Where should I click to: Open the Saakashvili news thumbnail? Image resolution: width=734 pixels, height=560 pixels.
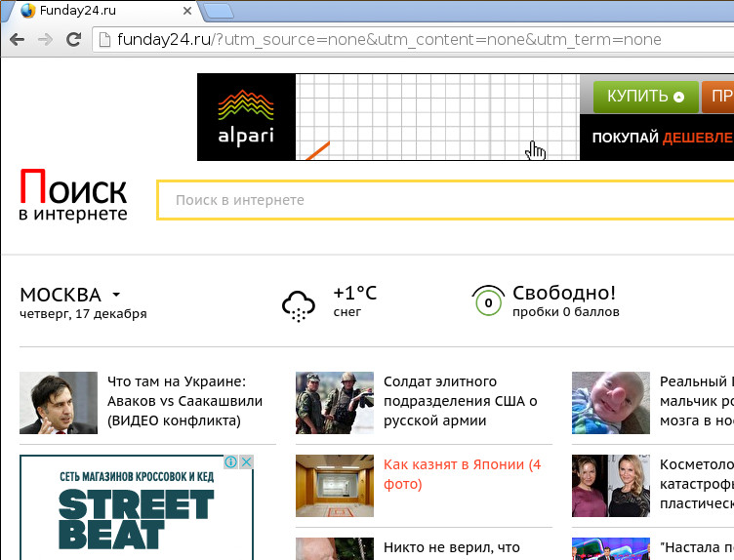click(59, 403)
